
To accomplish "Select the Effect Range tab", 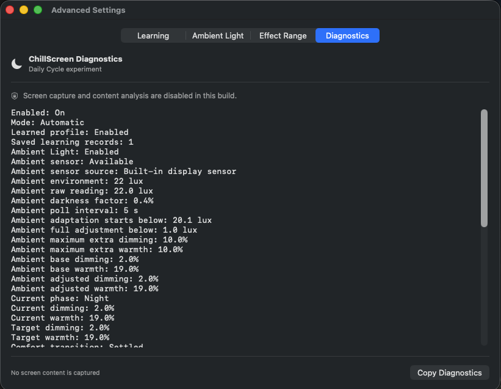I will (283, 35).
